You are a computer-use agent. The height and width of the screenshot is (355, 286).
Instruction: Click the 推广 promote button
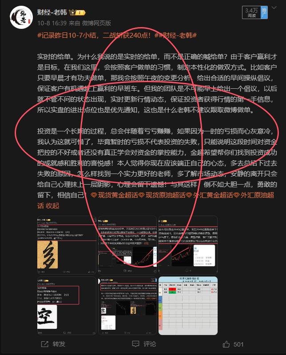coord(264,12)
